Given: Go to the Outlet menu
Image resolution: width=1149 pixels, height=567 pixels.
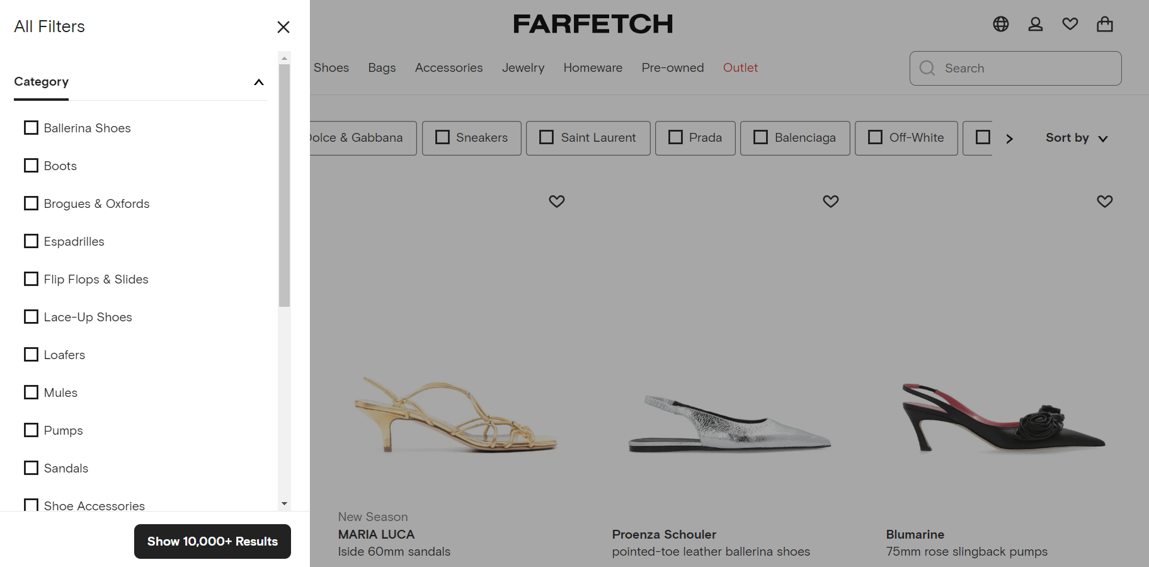Looking at the screenshot, I should [740, 68].
